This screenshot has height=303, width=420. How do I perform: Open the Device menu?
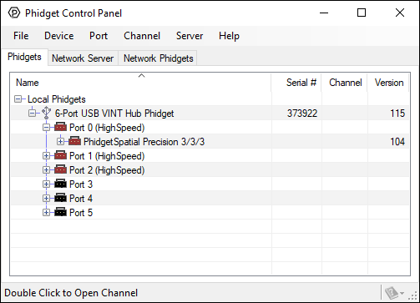(59, 36)
